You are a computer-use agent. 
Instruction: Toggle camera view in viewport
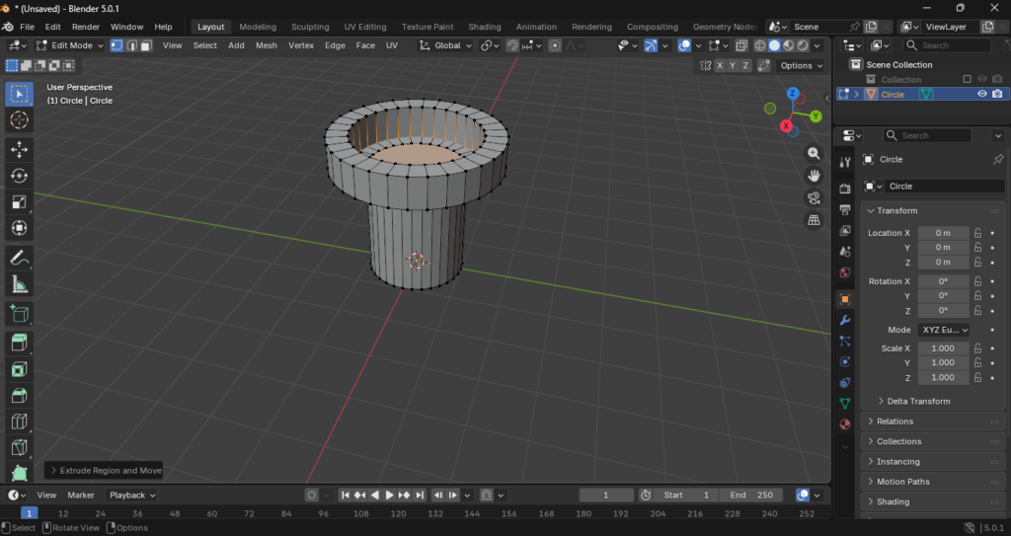[814, 197]
